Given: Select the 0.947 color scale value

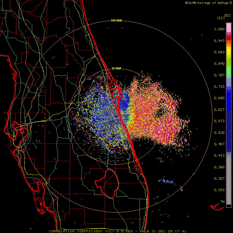Looking at the screenshot, I should [219, 41].
